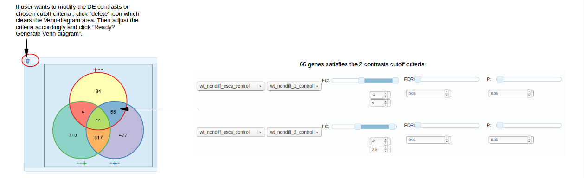
Task: Select the center Venn region showing 44
Action: [x=98, y=120]
